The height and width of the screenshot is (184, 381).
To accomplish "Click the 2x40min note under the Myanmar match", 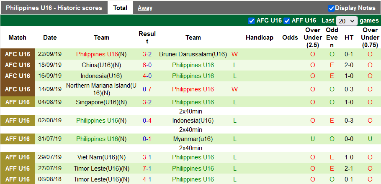I will click(190, 148).
